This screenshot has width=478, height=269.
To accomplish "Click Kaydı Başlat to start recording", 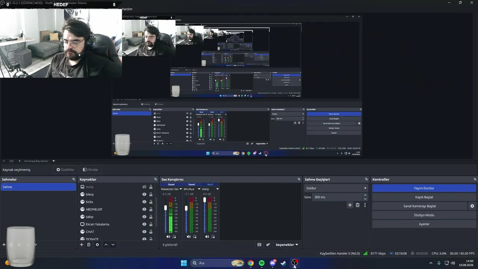I will pyautogui.click(x=424, y=197).
